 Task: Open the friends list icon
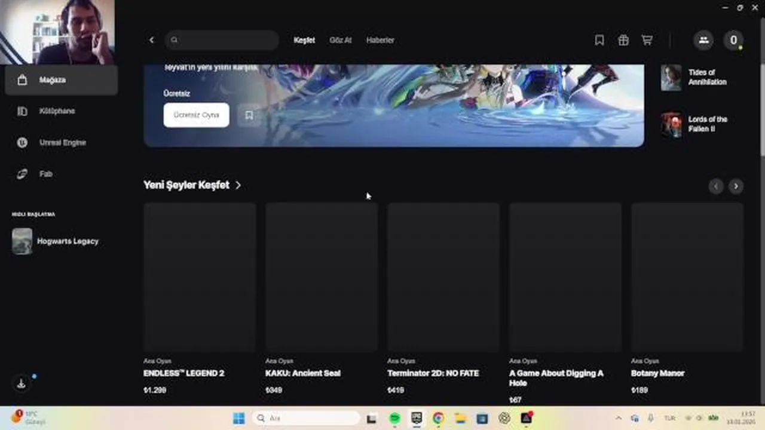tap(703, 40)
